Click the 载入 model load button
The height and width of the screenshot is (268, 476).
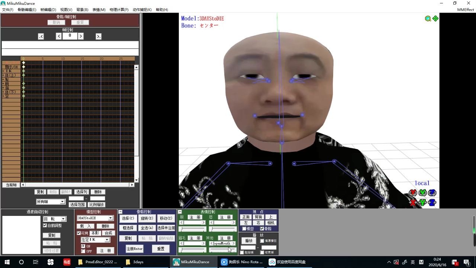coord(85,226)
